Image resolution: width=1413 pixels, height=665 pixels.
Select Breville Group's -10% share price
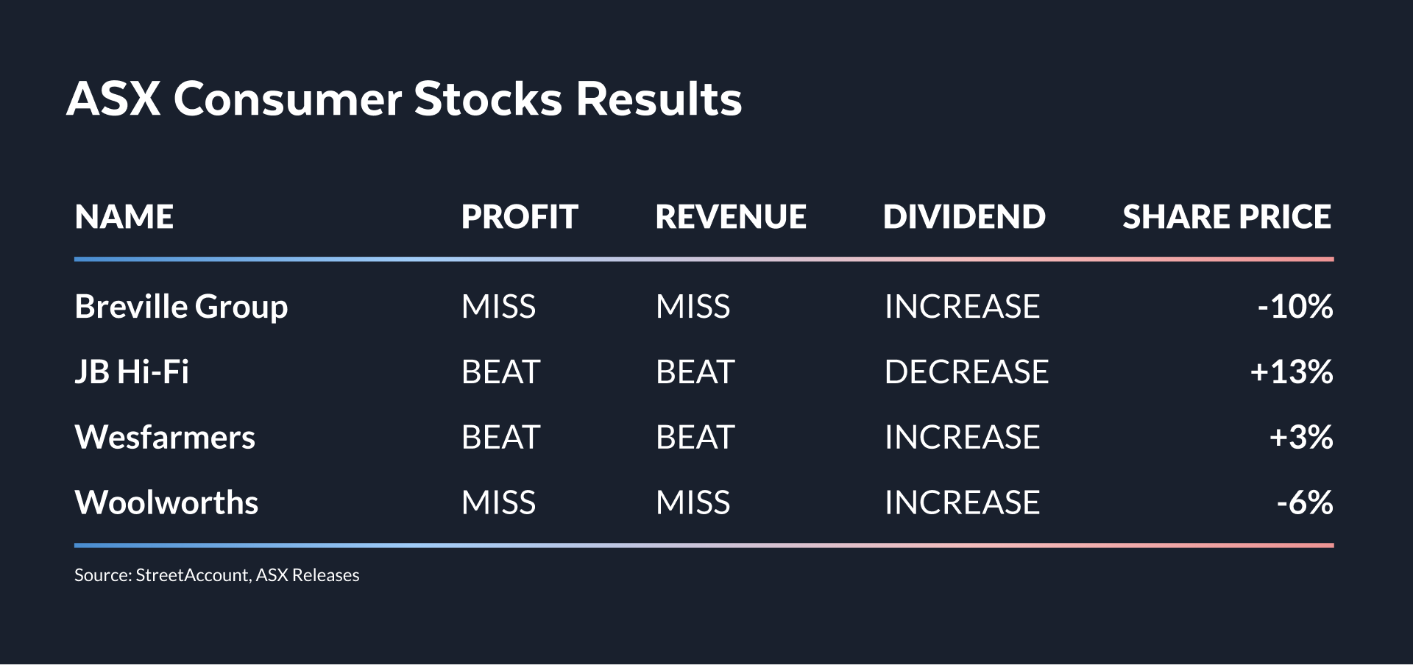[x=1295, y=307]
